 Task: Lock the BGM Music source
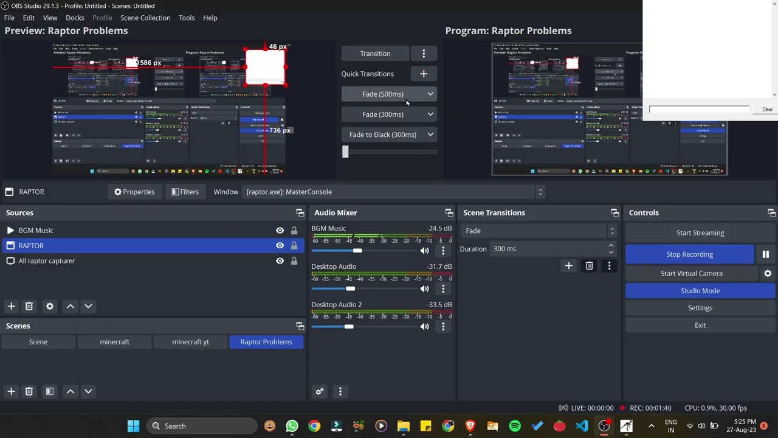coord(294,231)
